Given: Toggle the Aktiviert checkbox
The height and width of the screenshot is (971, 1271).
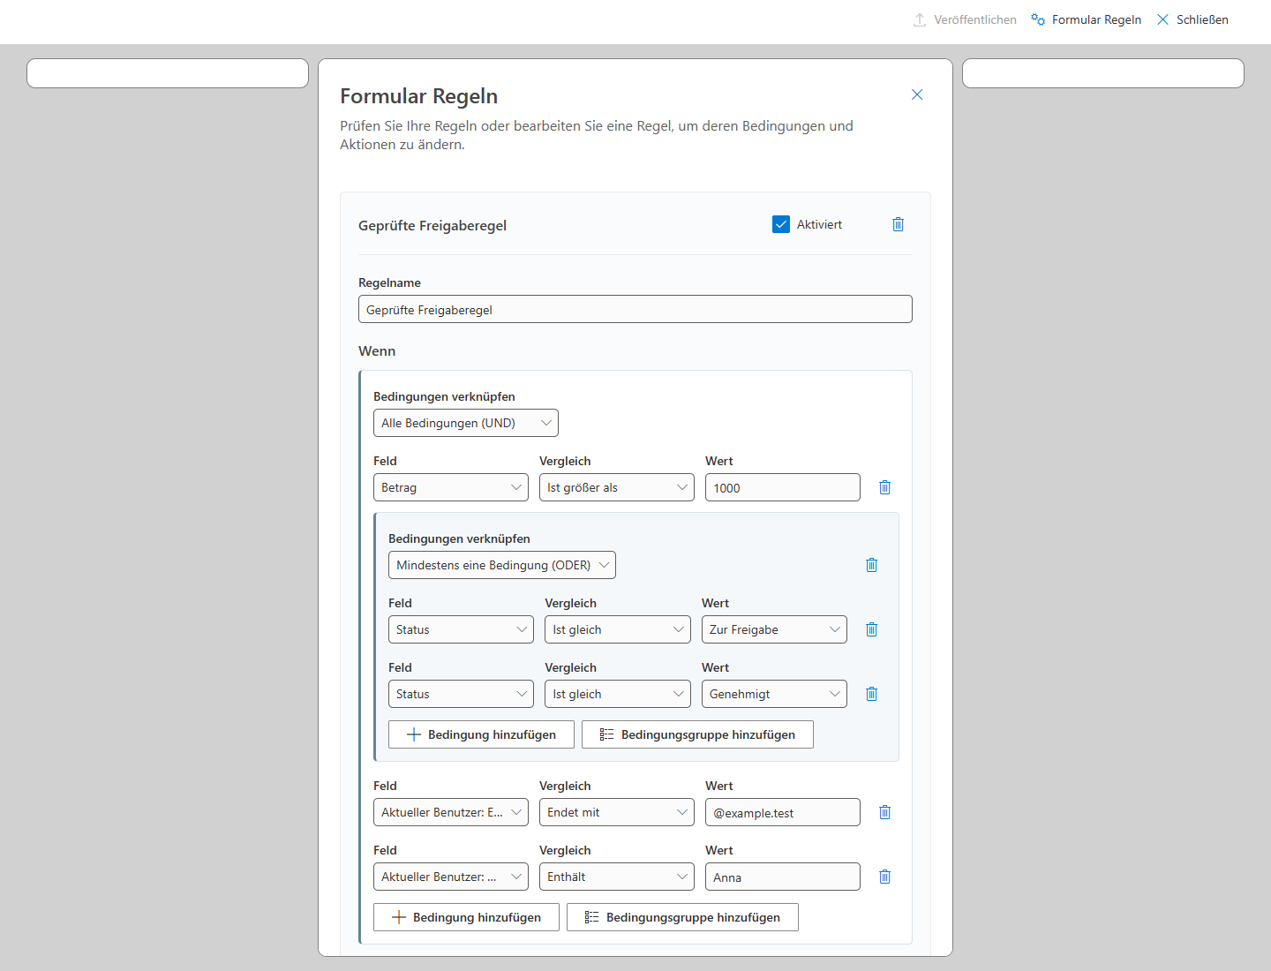Looking at the screenshot, I should (781, 224).
